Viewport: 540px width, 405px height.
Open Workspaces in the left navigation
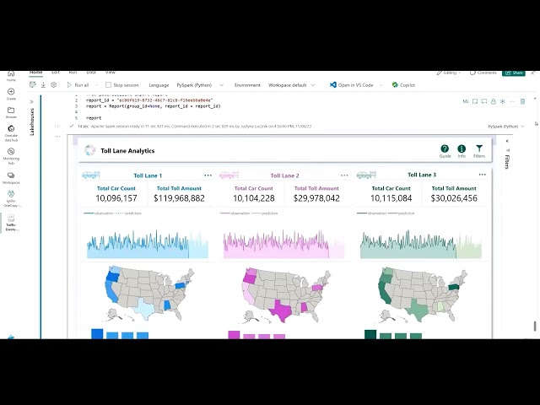pos(11,178)
